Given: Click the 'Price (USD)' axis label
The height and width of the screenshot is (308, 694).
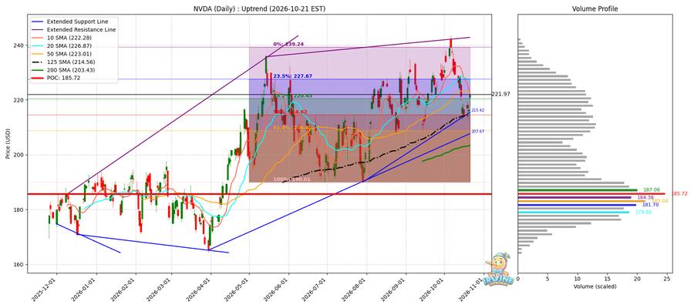Looking at the screenshot, I should (x=8, y=144).
